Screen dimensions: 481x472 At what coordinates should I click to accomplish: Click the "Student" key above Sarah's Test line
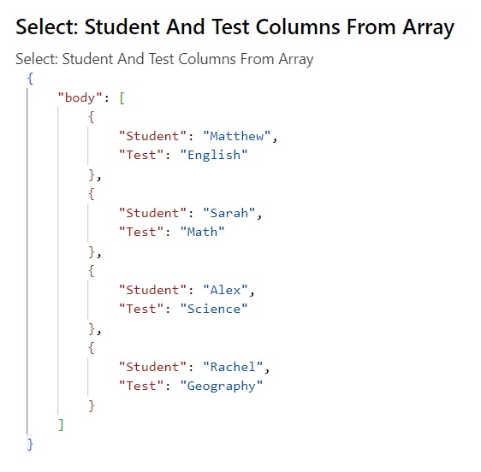(x=152, y=213)
